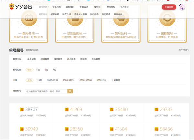Open the 专属活动 nav item

(84, 7)
